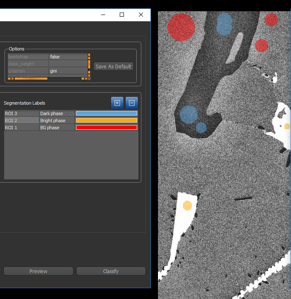Click the options scroll down arrow
The width and height of the screenshot is (291, 299).
(x=89, y=73)
